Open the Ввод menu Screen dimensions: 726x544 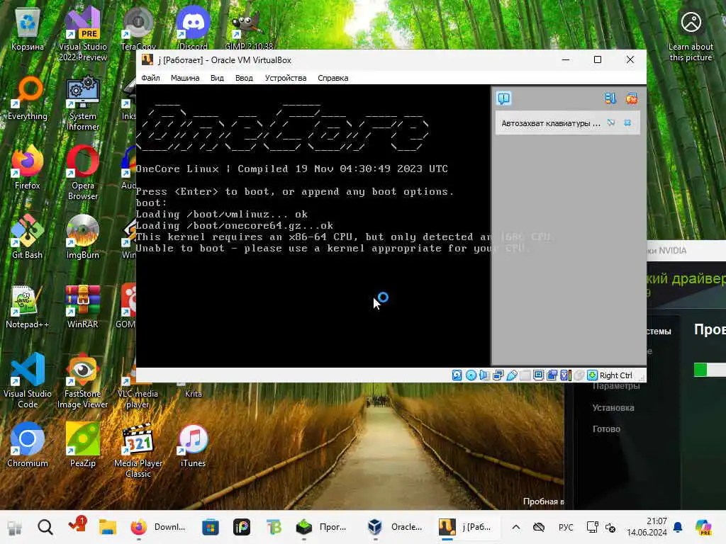(244, 78)
